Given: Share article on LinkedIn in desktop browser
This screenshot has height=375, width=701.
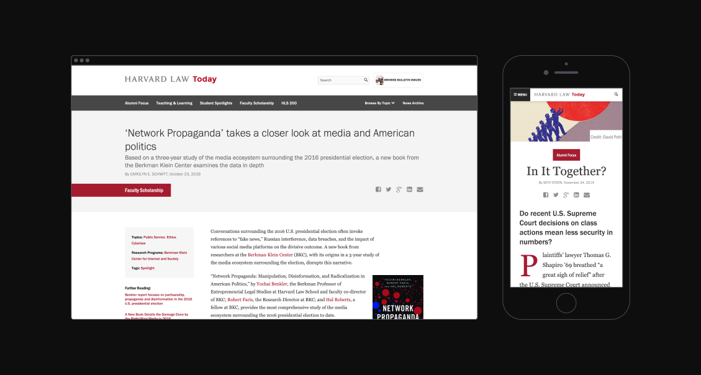Looking at the screenshot, I should (410, 189).
